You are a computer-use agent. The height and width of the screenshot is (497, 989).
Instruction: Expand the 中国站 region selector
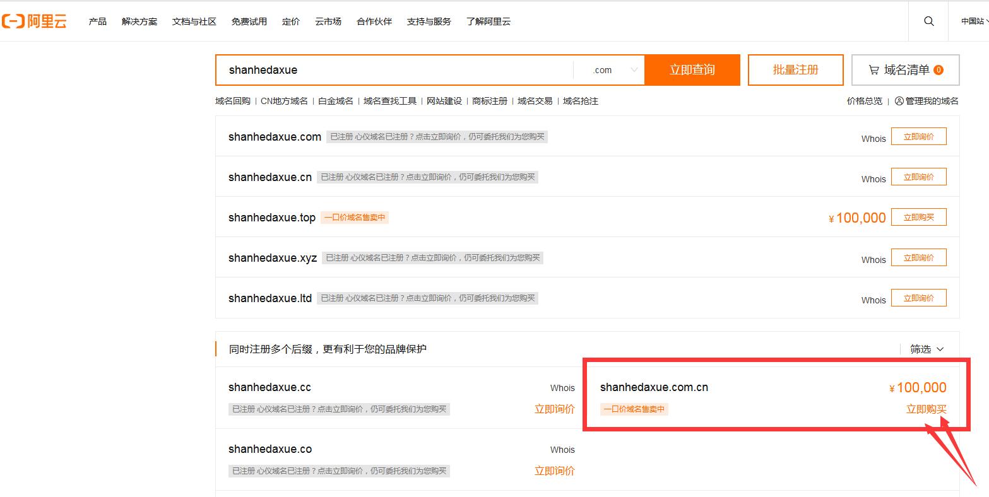click(x=974, y=21)
